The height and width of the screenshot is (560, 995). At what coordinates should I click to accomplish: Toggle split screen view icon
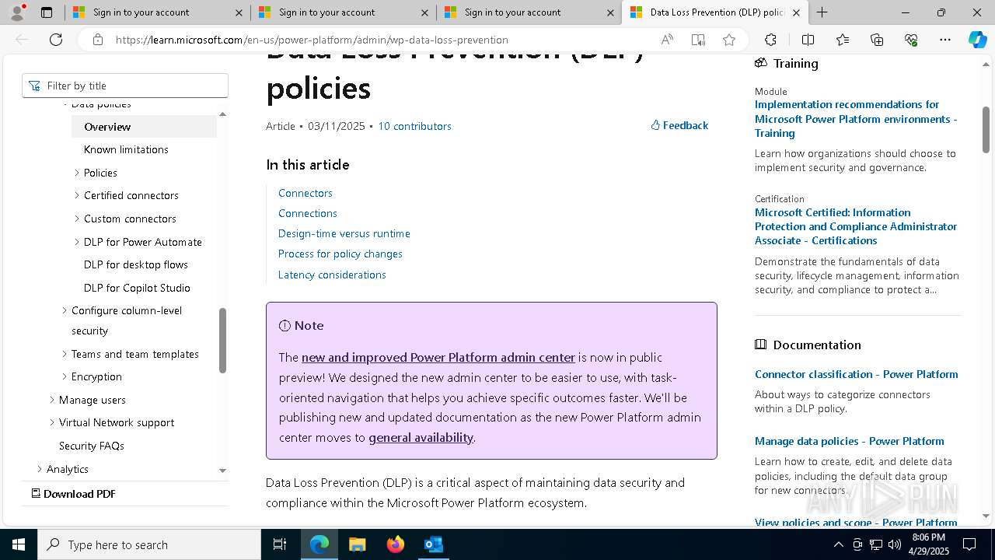pos(808,40)
